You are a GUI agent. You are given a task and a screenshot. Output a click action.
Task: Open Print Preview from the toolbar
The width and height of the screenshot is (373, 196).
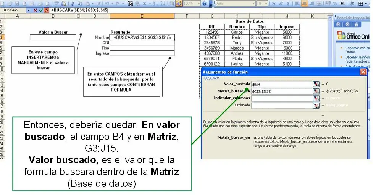(x=48, y=3)
